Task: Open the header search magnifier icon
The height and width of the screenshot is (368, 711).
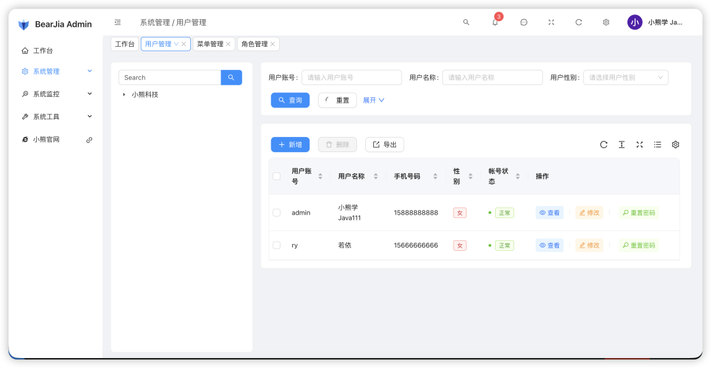Action: (x=466, y=22)
